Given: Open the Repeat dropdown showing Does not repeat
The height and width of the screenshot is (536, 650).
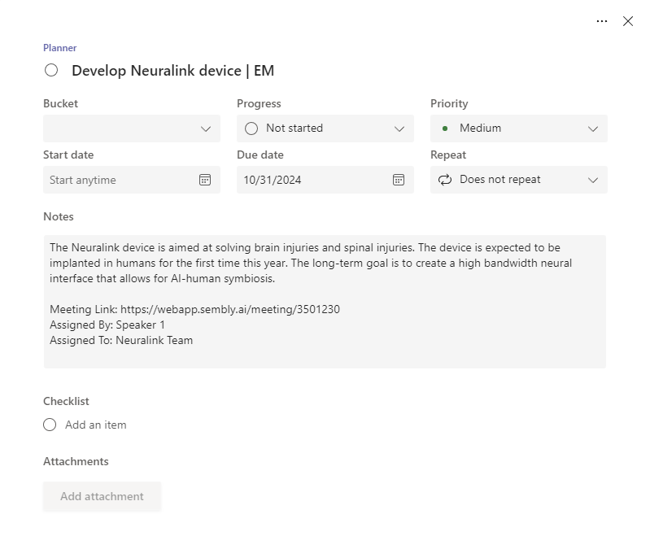Looking at the screenshot, I should click(x=518, y=180).
